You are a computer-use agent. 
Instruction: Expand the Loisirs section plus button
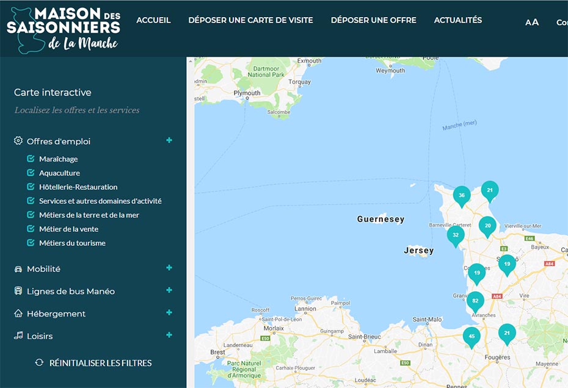169,335
